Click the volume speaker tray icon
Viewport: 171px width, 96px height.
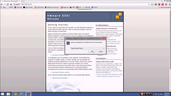point(161,94)
